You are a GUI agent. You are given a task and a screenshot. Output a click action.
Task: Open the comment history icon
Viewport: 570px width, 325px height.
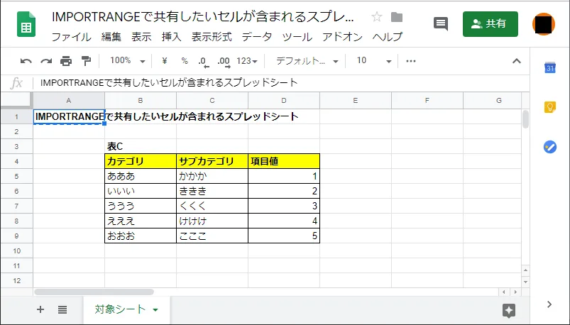441,24
